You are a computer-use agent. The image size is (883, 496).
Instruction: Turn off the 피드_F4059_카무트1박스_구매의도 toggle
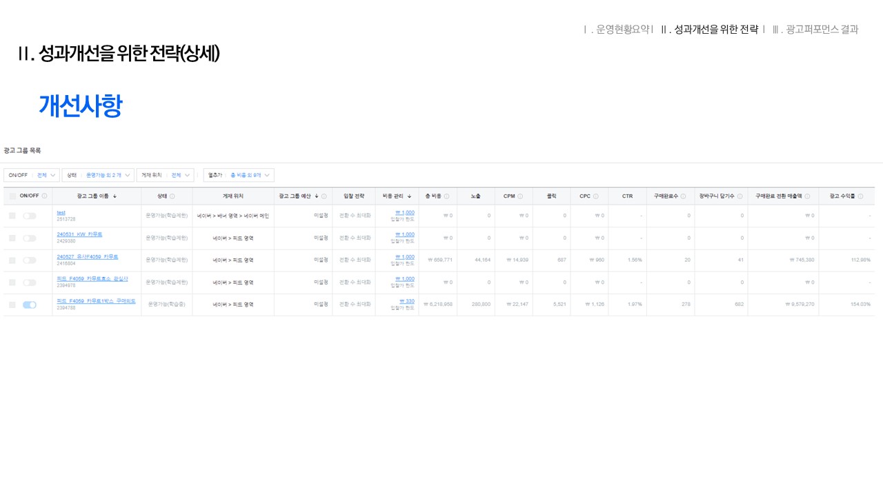point(29,304)
